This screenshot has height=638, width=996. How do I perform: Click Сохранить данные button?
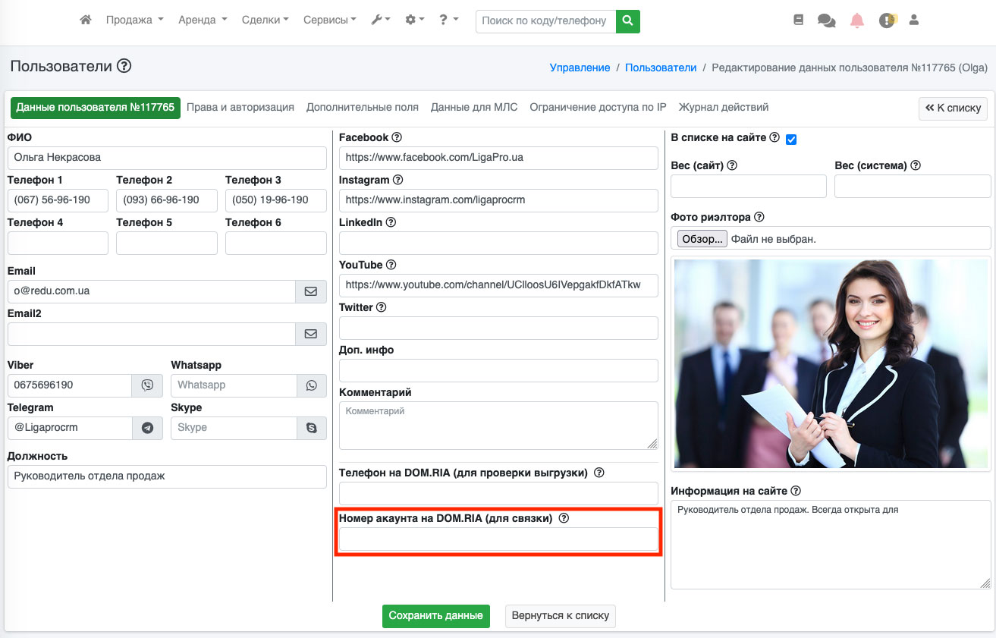click(x=436, y=616)
